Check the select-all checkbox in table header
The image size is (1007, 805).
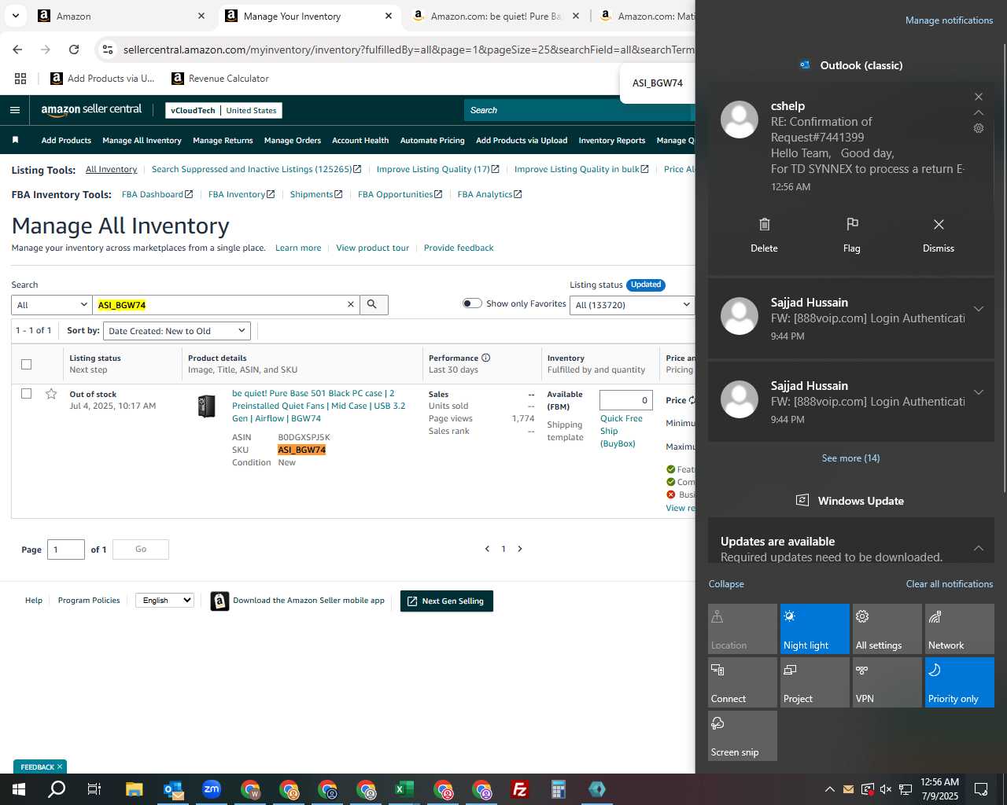[x=26, y=364]
